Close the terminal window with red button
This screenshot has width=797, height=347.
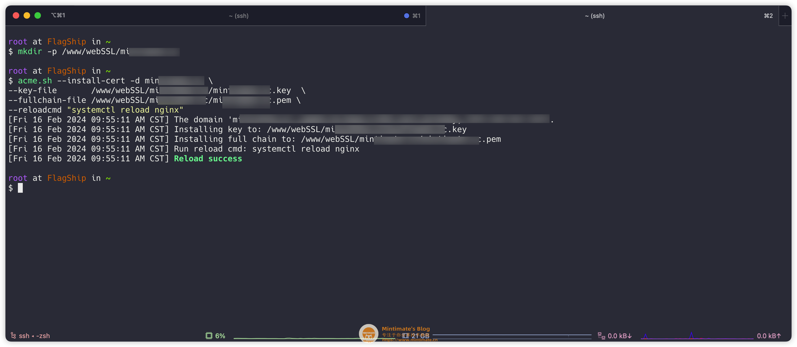(x=16, y=15)
